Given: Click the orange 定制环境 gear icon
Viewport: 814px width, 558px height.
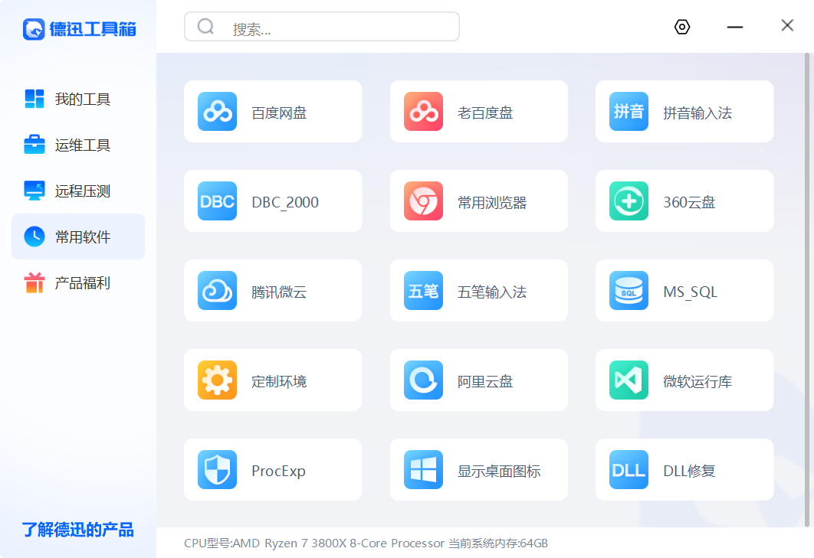Looking at the screenshot, I should click(217, 380).
